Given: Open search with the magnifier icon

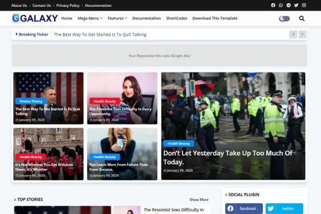Looking at the screenshot, I should pyautogui.click(x=302, y=19).
